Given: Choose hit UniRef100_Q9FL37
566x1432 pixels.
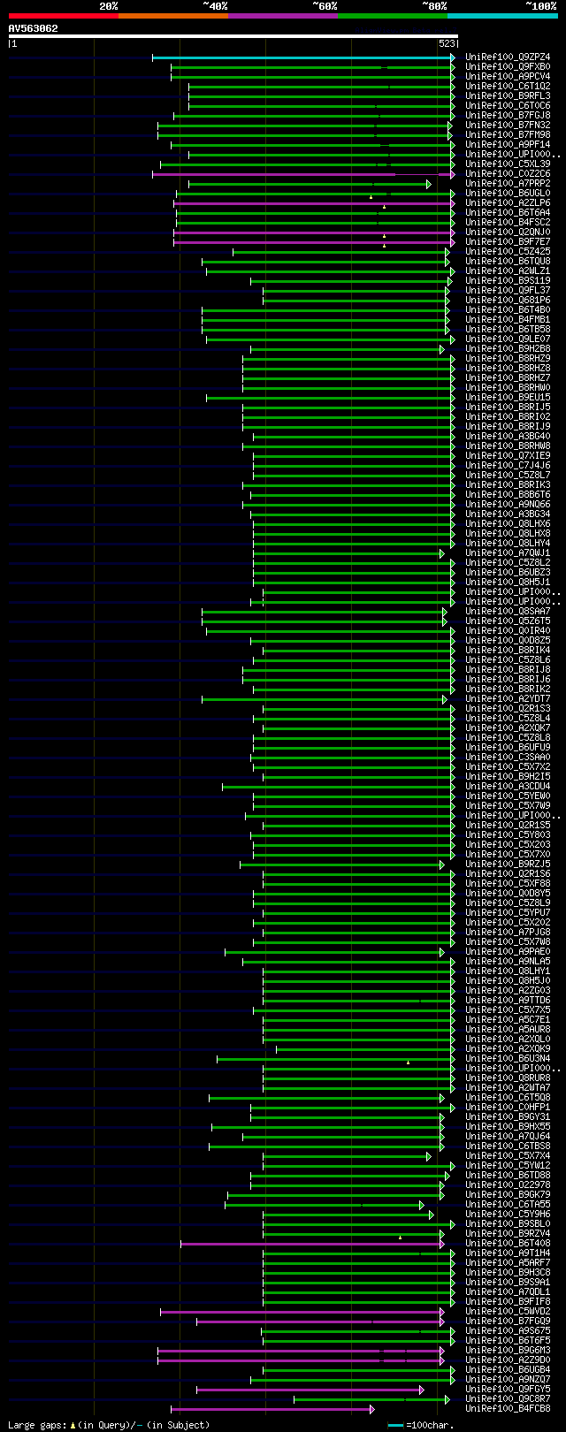Looking at the screenshot, I should point(508,291).
